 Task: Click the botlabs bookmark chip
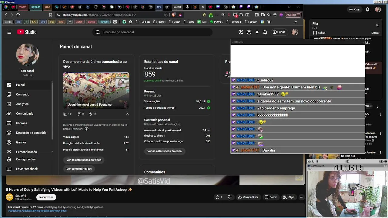click(x=104, y=22)
